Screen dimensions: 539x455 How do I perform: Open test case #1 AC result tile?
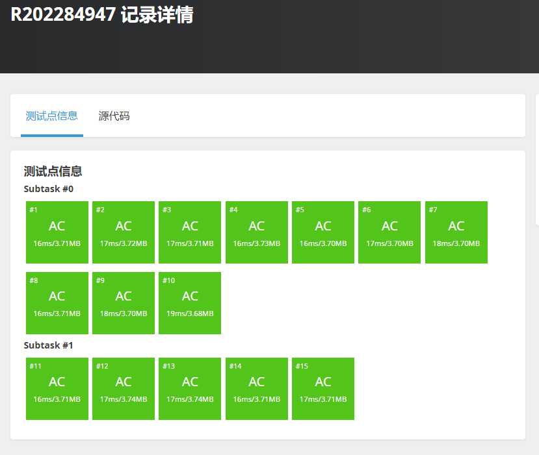coord(57,232)
